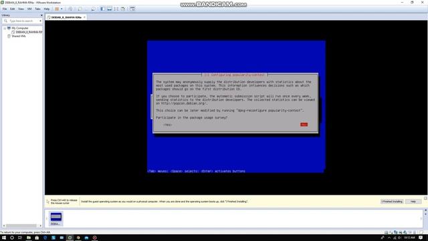The width and height of the screenshot is (428, 241).
Task: Toggle the thumbnail bar view icon
Action: click(x=109, y=9)
